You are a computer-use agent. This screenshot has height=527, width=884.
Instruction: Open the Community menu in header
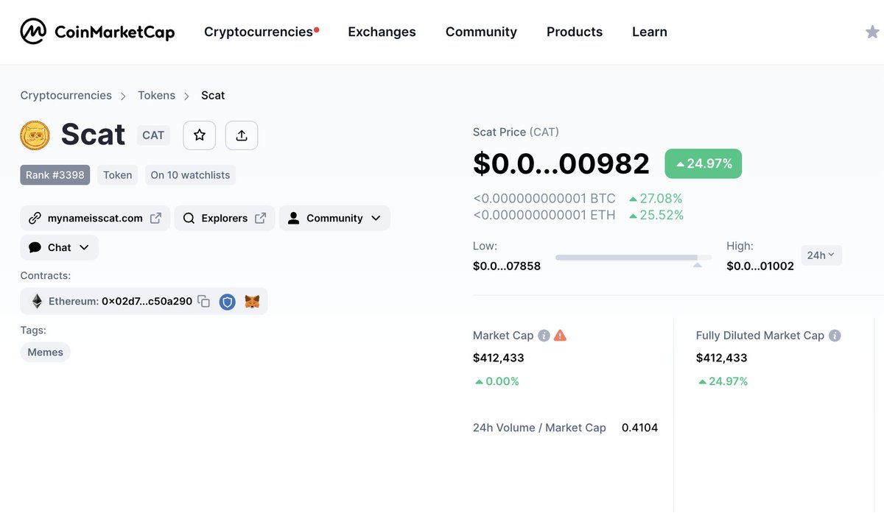pyautogui.click(x=481, y=32)
